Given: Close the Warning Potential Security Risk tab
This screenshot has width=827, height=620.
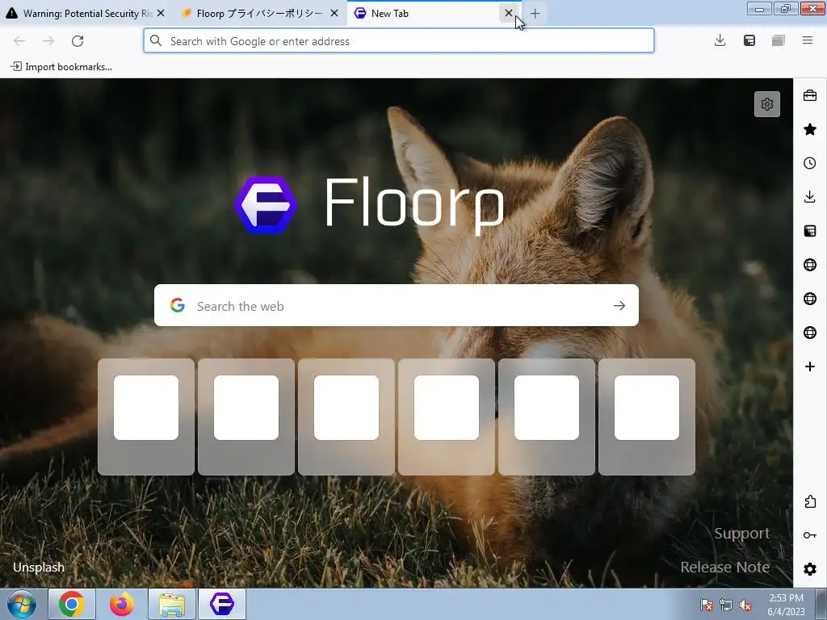Looking at the screenshot, I should (161, 13).
